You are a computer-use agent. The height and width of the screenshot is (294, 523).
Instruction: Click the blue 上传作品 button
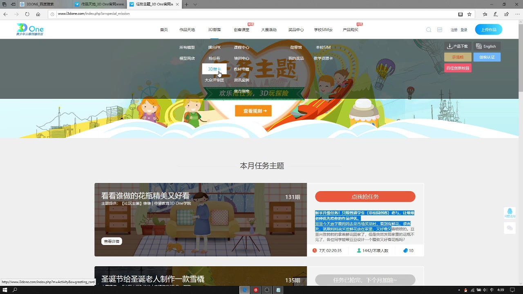pos(489,30)
